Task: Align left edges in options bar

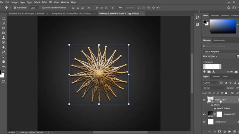Action: (73, 7)
